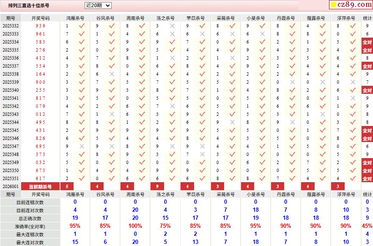Click the 全对 badge in row 2025351

(x=367, y=178)
